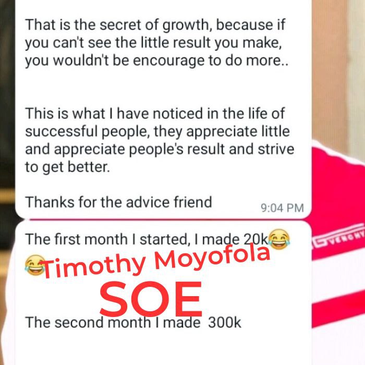Click the word "because" in top message
The height and width of the screenshot is (365, 365).
244,25
